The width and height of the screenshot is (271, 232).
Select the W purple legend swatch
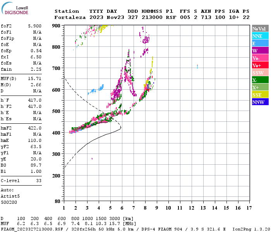[x=260, y=51]
